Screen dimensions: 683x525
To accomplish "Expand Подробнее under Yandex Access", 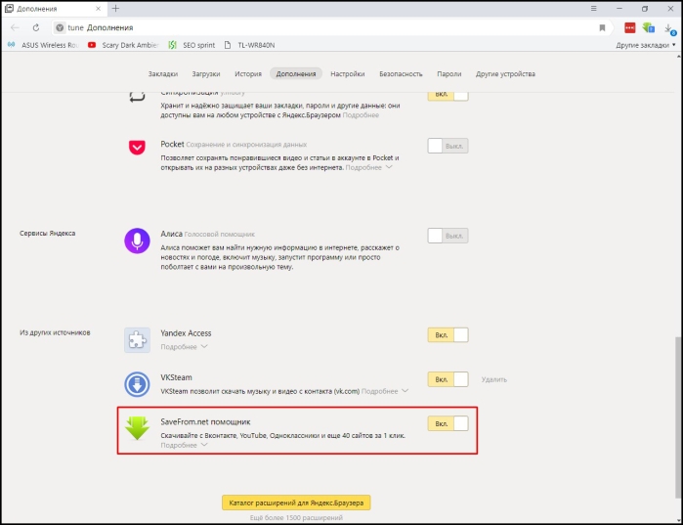I will (x=184, y=347).
